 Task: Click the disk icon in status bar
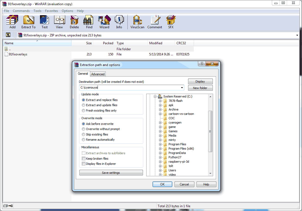pos(5,206)
